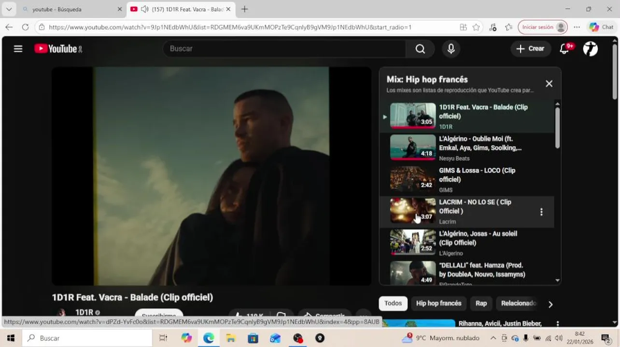
Task: Select the Rap filter chip
Action: click(481, 303)
